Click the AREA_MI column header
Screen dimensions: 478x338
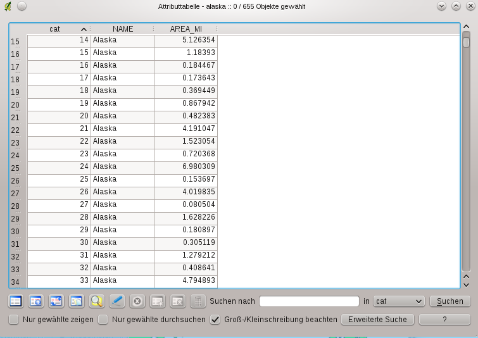pyautogui.click(x=186, y=29)
